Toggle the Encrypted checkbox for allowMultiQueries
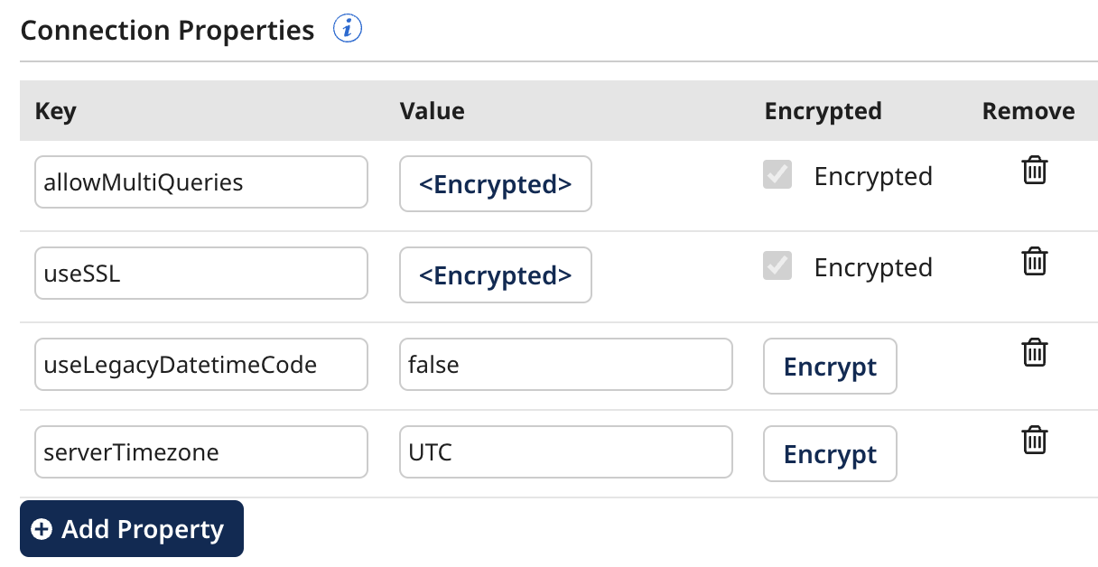 pos(777,175)
